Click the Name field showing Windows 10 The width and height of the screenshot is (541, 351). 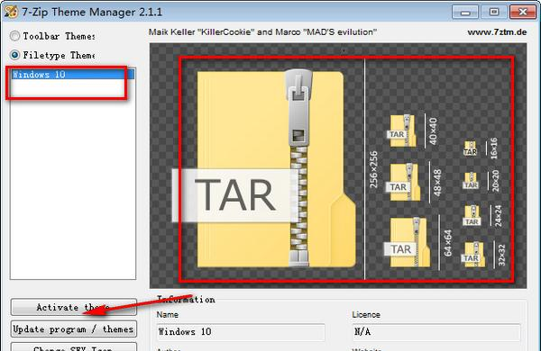click(241, 332)
